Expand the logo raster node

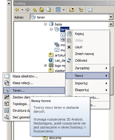click(45, 66)
